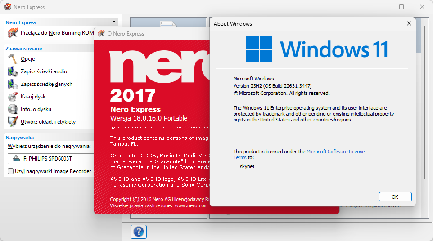Select Zapisz ścieżki audio
The height and width of the screenshot is (241, 433).
point(44,71)
